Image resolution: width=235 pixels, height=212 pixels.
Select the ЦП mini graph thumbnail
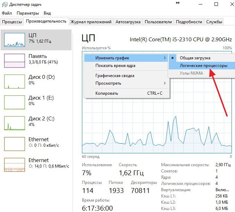click(x=15, y=40)
